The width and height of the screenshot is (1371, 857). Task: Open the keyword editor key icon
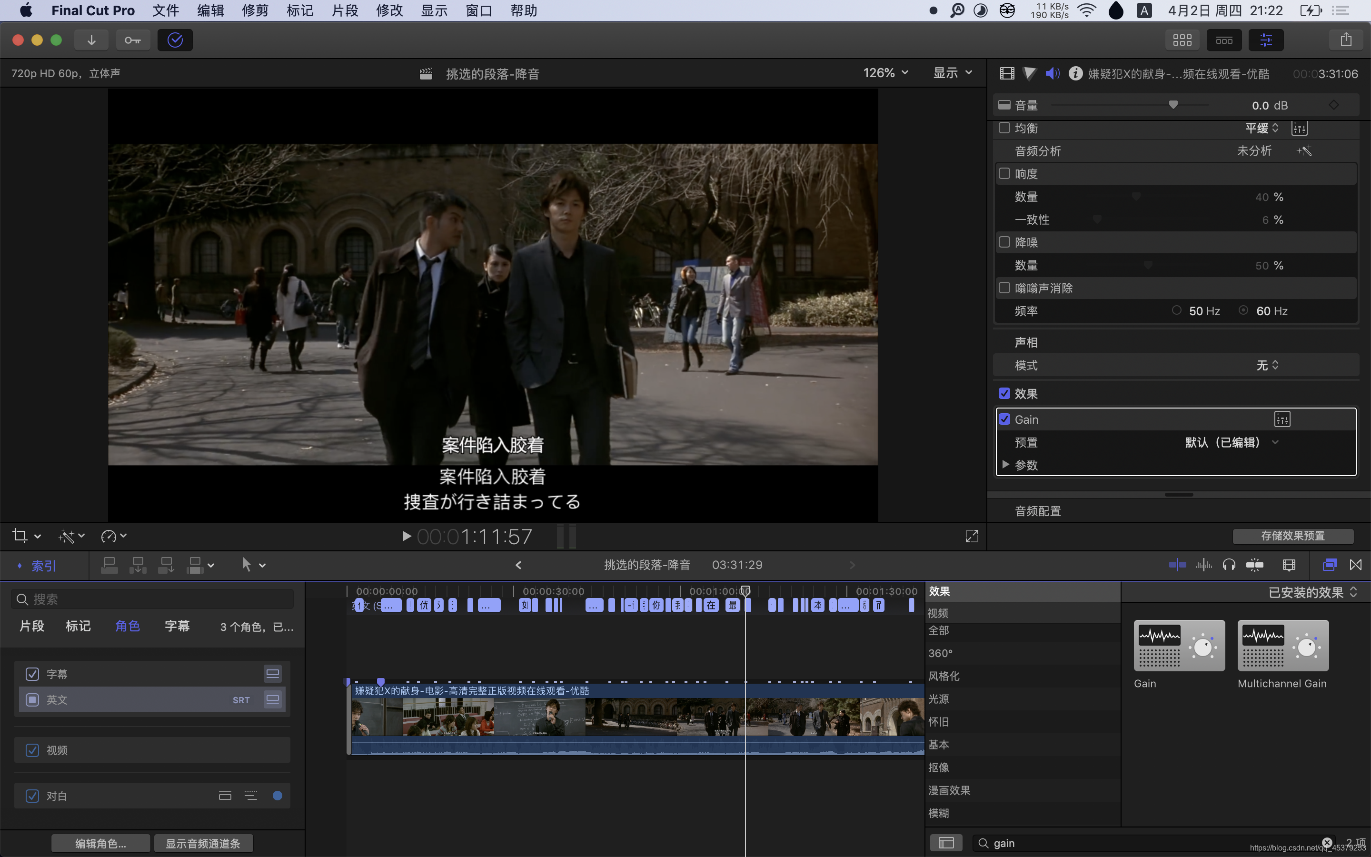point(133,40)
